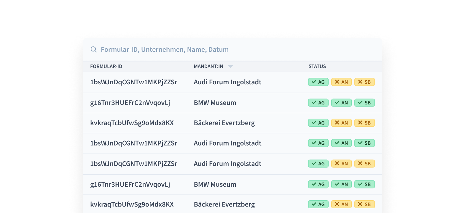Open form ID g16Tnr3HUEFrC2nVvqovLj in the second row
Image resolution: width=465 pixels, height=213 pixels.
(x=130, y=103)
